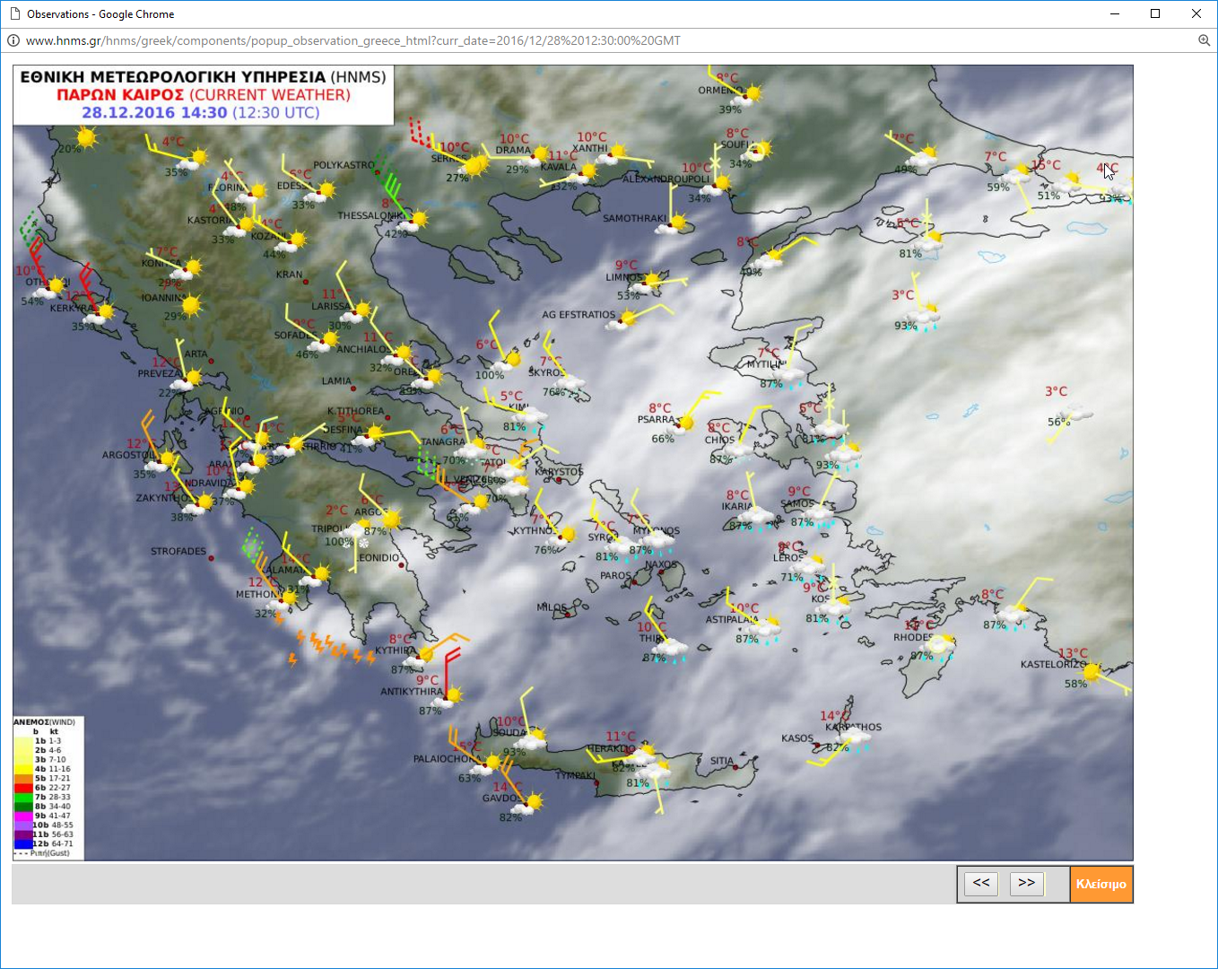Select the rain cloud icon at Ikaria
This screenshot has width=1218, height=969.
[x=756, y=519]
